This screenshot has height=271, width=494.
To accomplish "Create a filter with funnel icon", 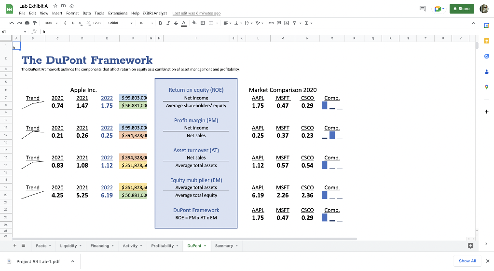I will (x=295, y=23).
